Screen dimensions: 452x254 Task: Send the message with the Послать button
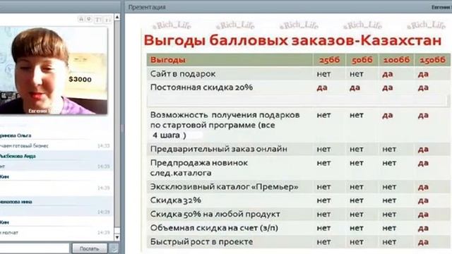(90, 248)
